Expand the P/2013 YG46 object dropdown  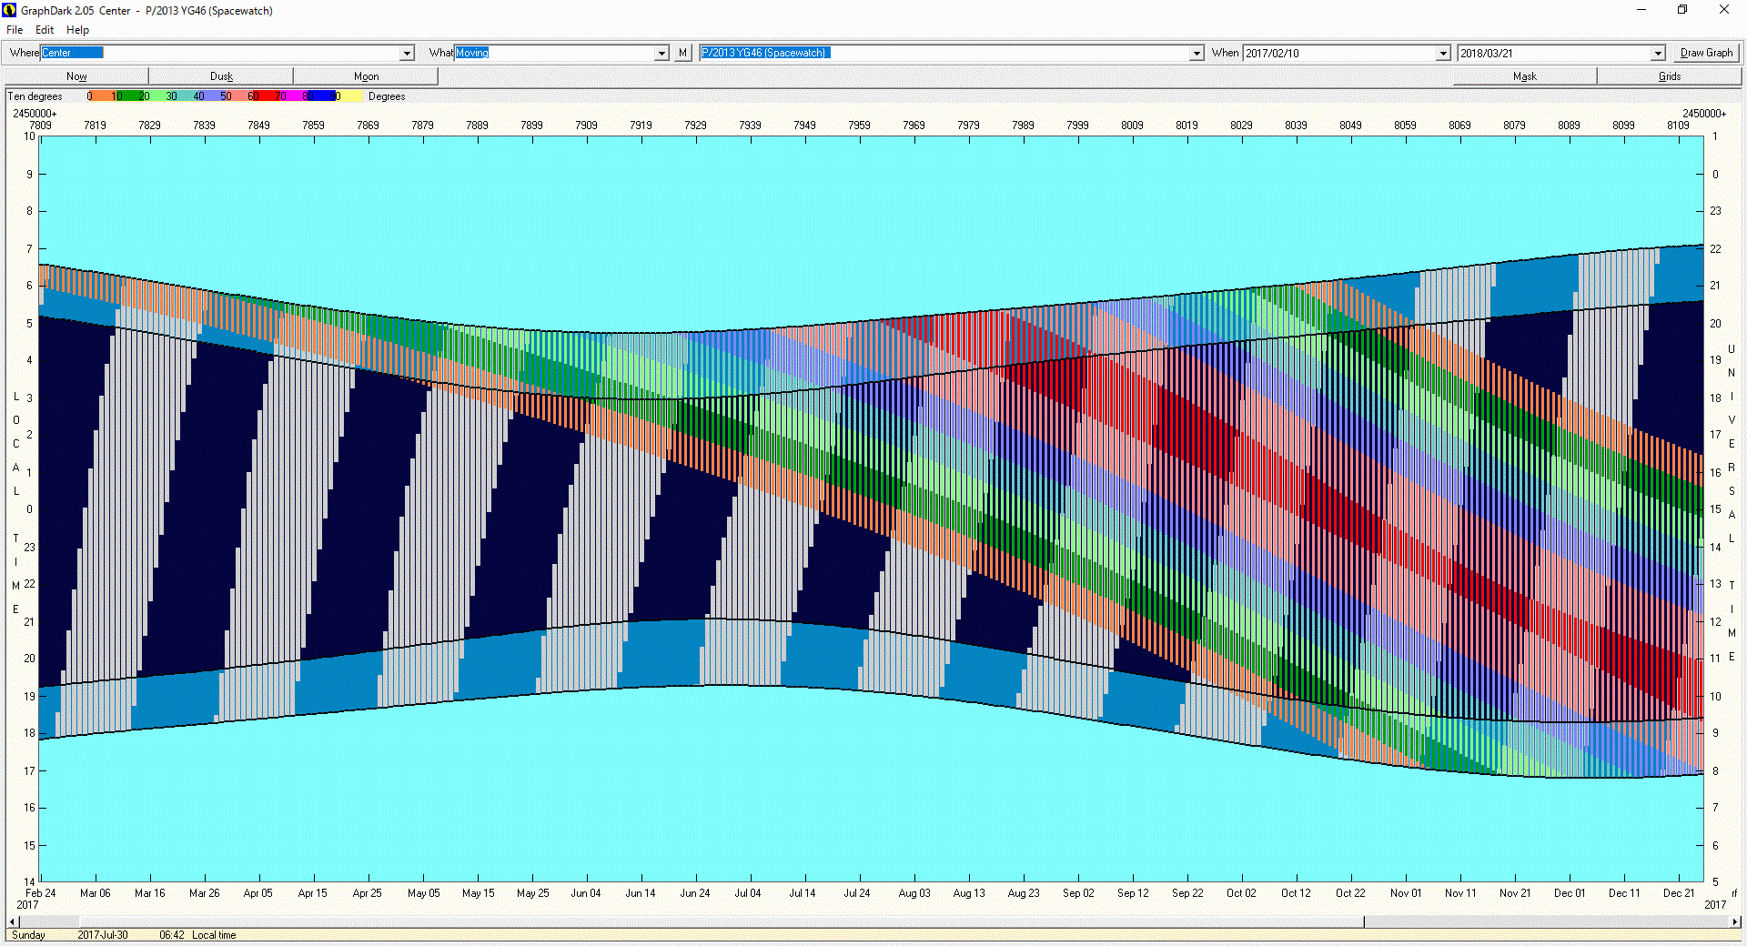click(x=1197, y=54)
